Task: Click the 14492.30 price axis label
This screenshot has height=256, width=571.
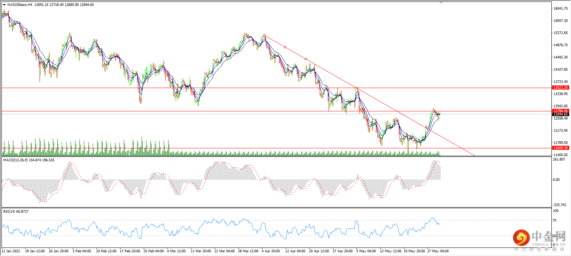Action: (561, 57)
